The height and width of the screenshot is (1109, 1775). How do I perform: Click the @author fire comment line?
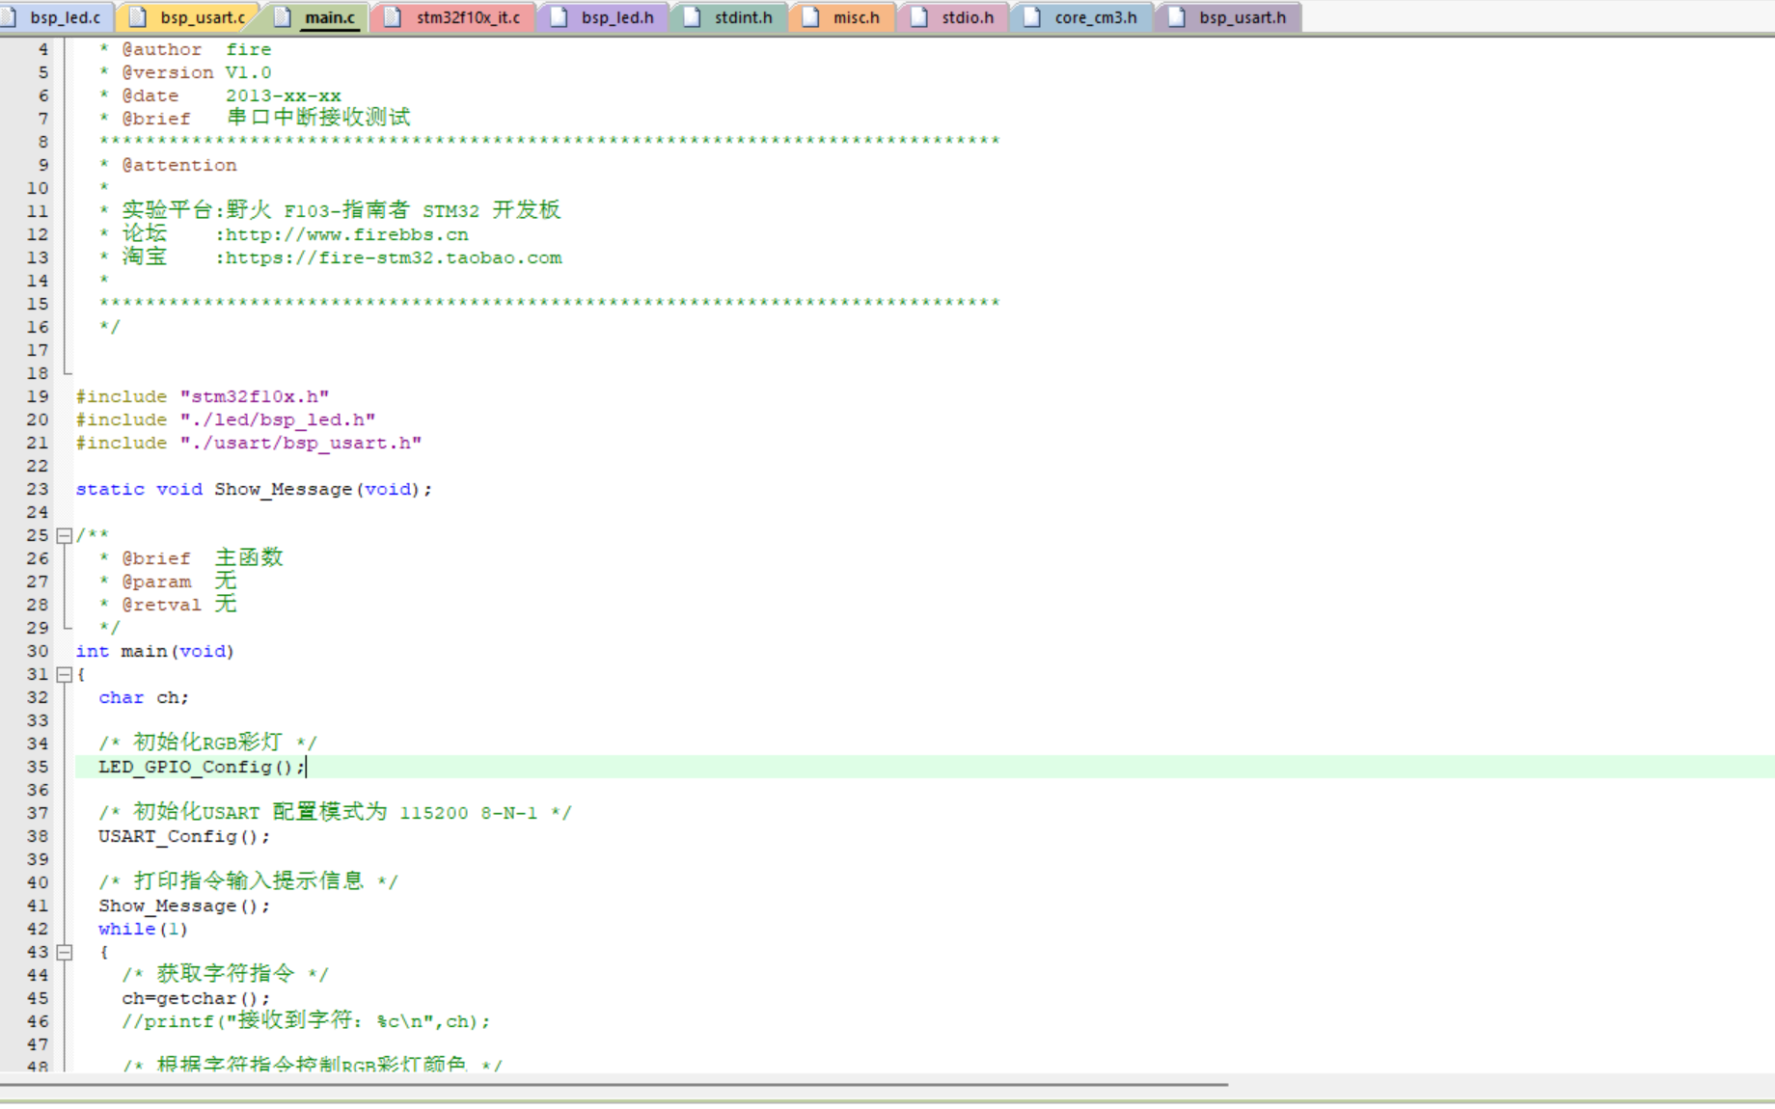coord(185,49)
